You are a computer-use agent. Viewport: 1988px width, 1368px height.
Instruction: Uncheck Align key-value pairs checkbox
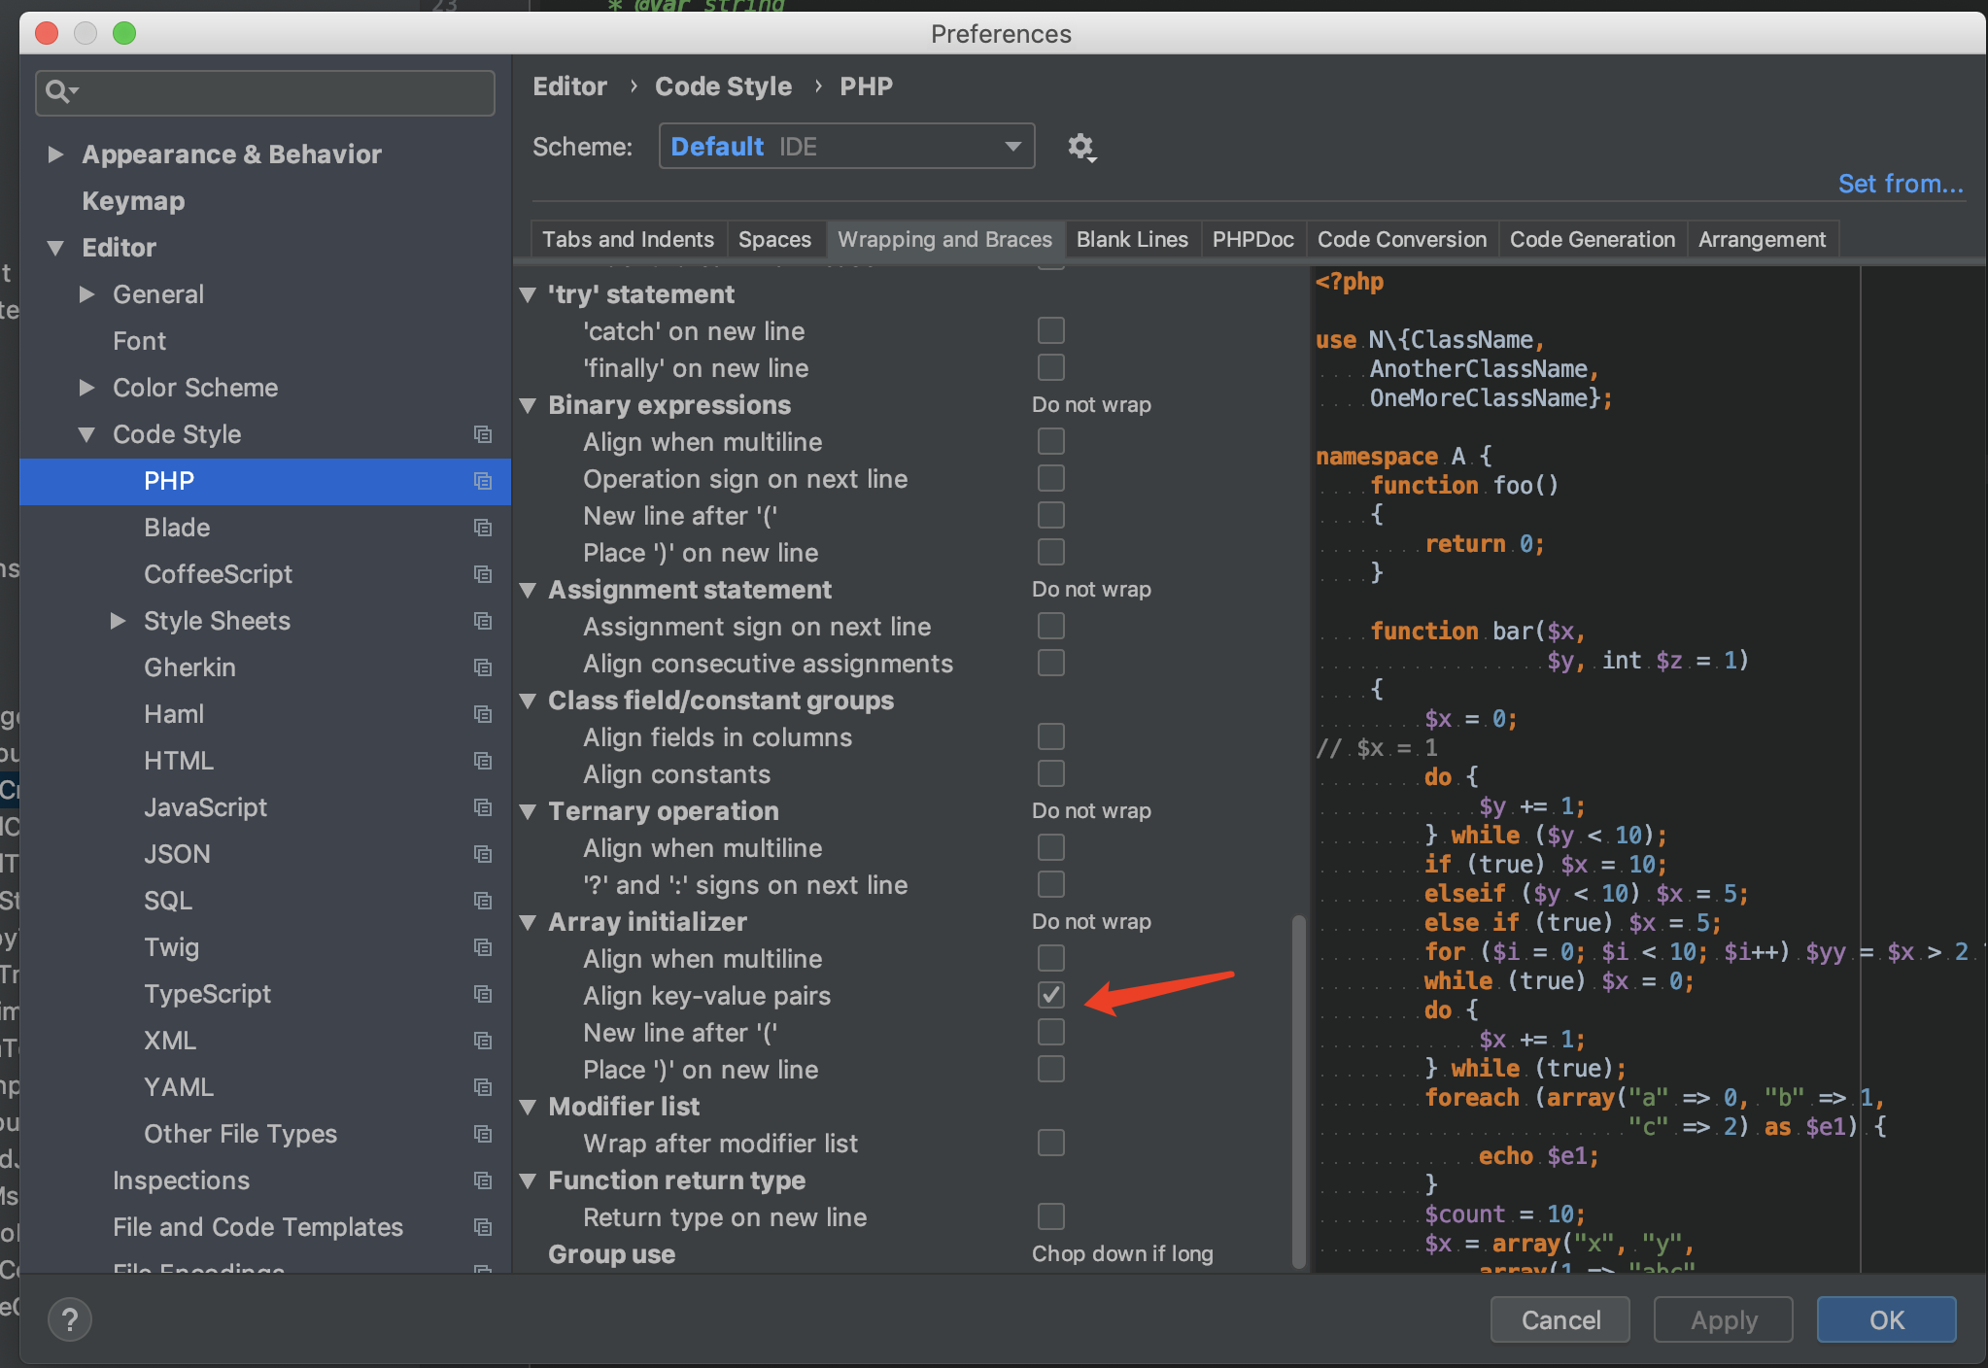(x=1050, y=995)
